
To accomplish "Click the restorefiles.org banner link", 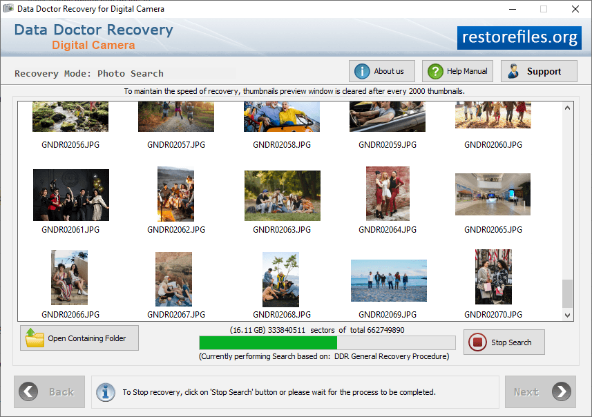I will [519, 38].
